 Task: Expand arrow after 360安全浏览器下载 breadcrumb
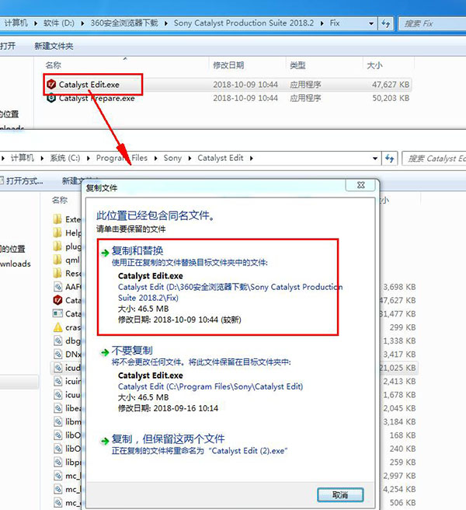click(166, 23)
